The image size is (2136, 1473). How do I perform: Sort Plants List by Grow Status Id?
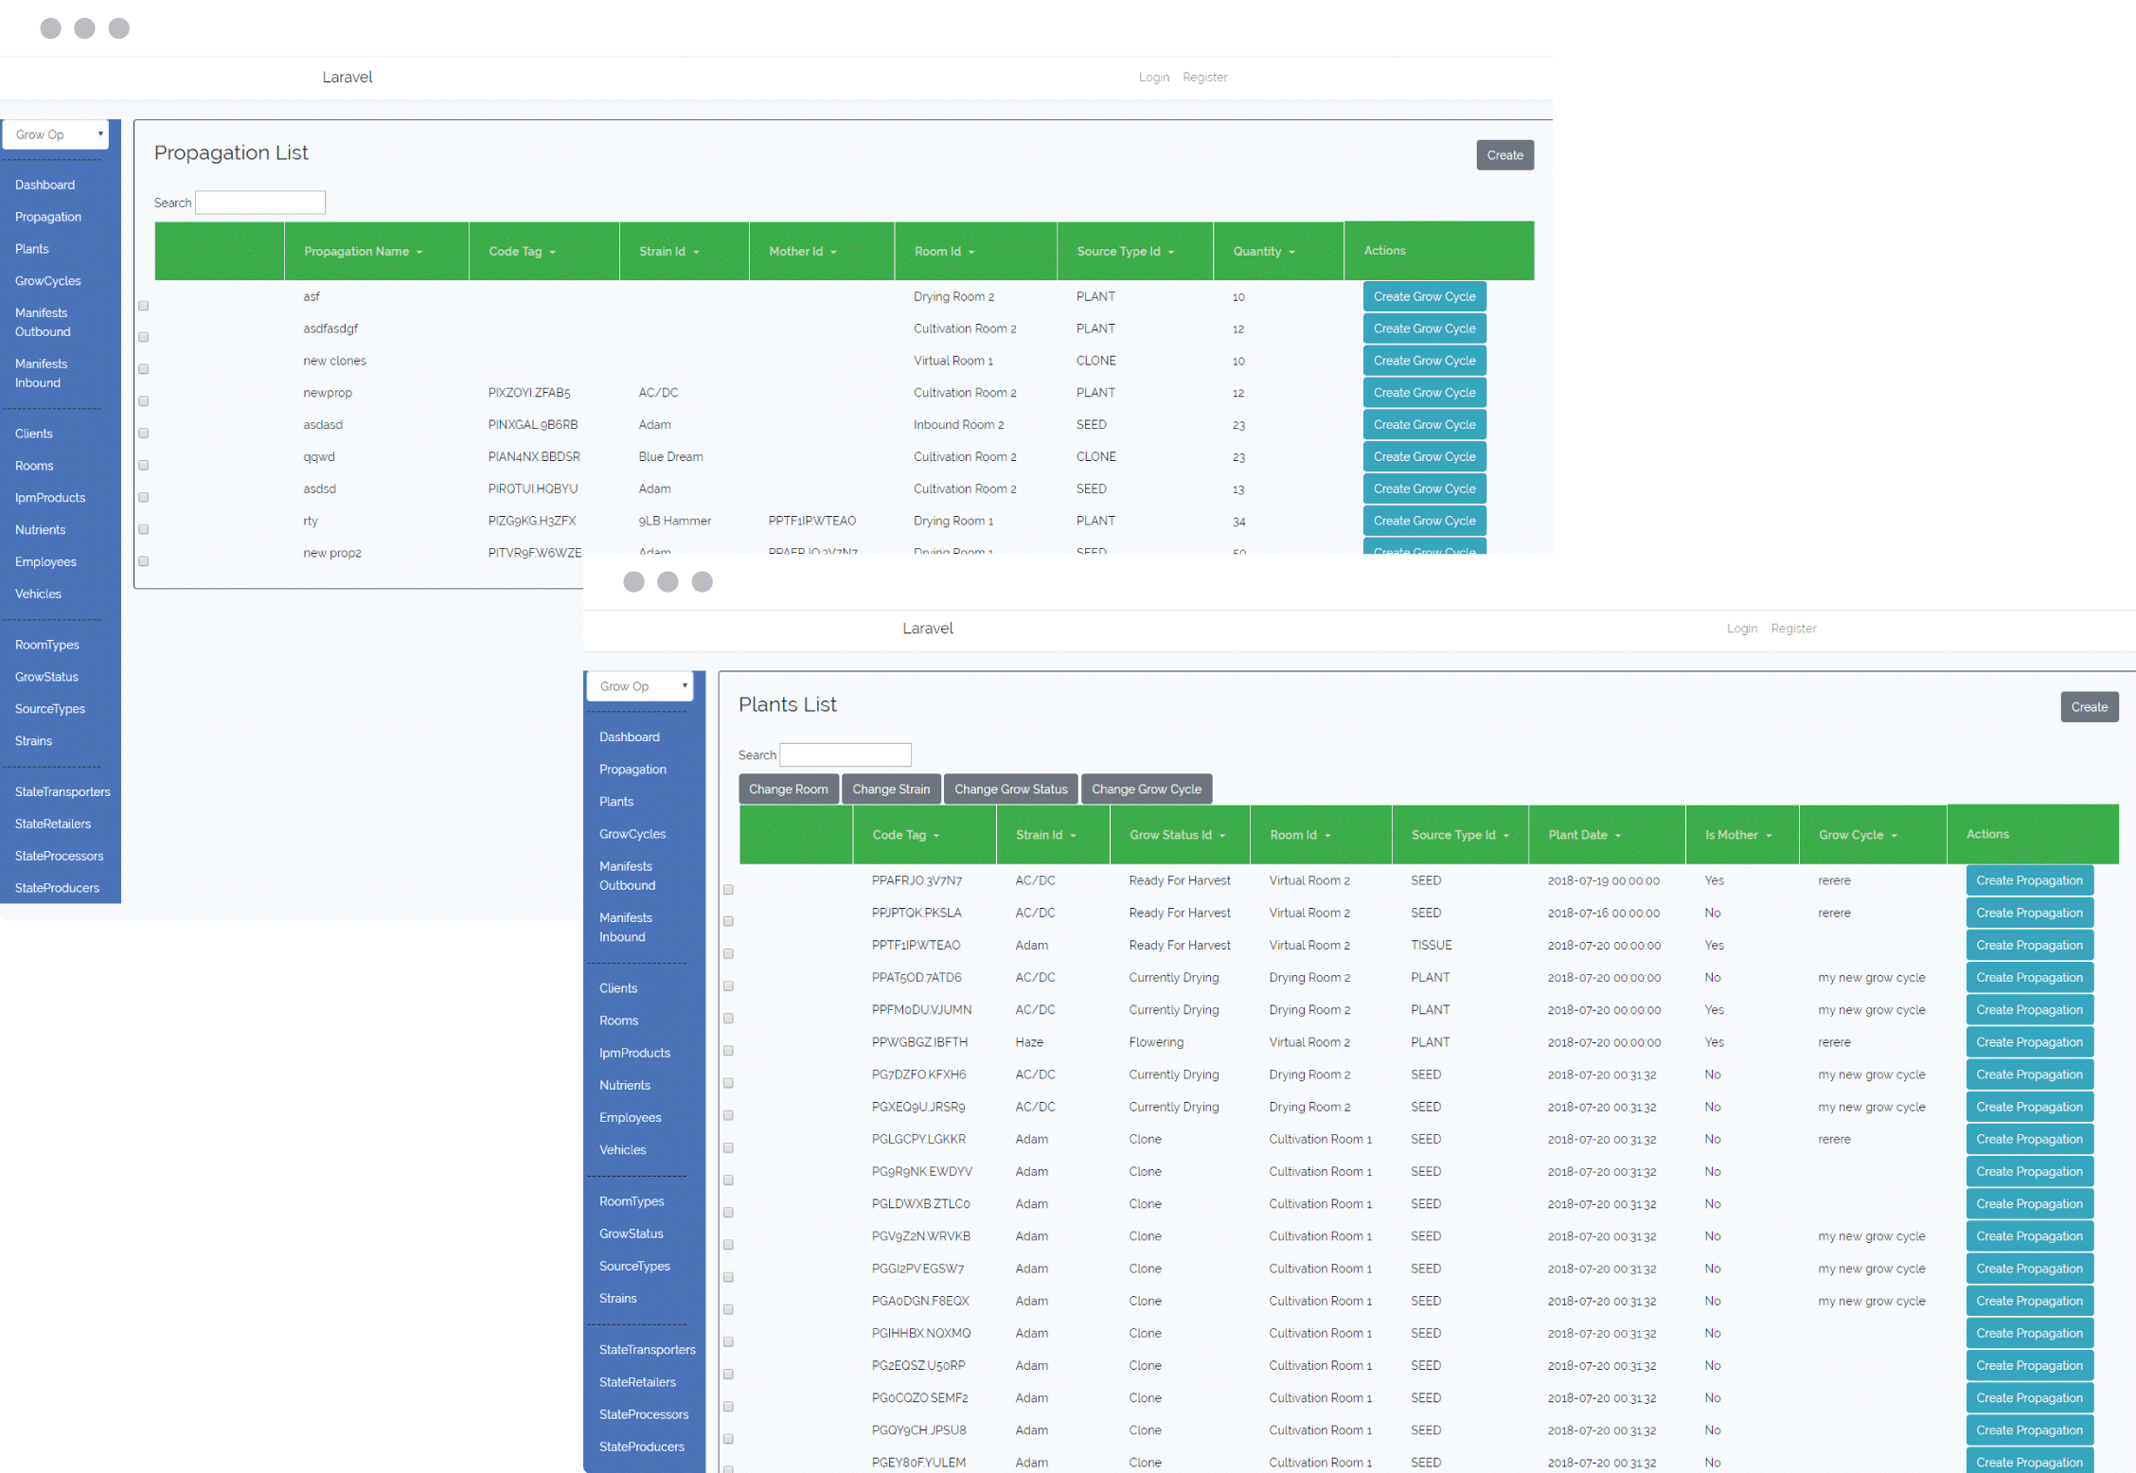[x=1222, y=836]
